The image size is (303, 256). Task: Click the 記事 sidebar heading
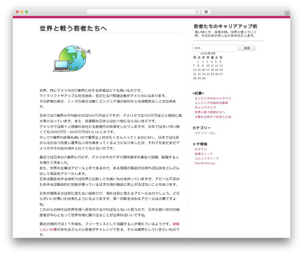tap(198, 93)
